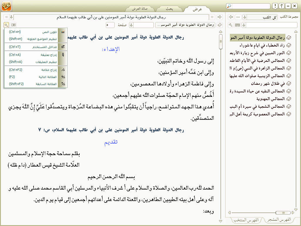The height and width of the screenshot is (226, 301).
Task: Choose مداخل المستخدم from the menu
Action: (x=45, y=47)
